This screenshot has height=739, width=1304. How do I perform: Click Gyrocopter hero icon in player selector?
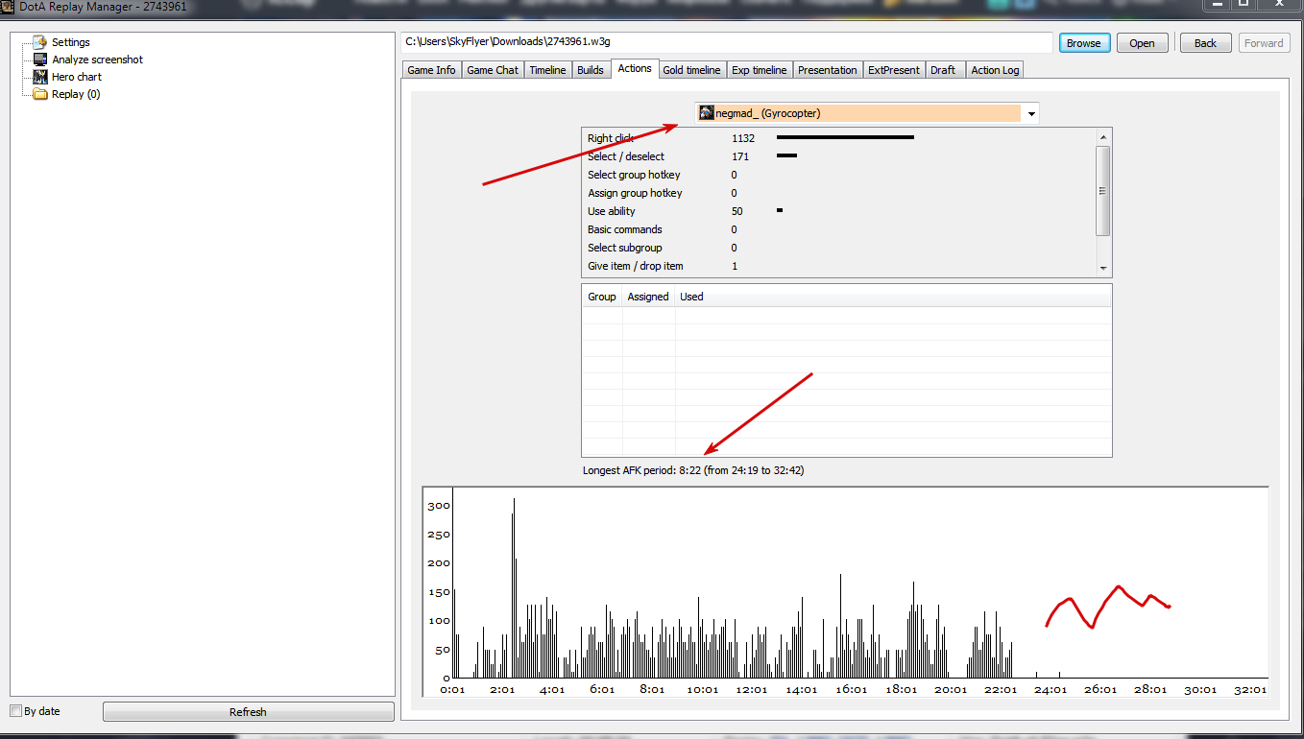[707, 113]
